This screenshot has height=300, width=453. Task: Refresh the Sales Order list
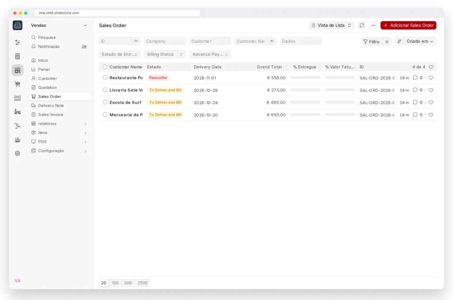pyautogui.click(x=362, y=25)
